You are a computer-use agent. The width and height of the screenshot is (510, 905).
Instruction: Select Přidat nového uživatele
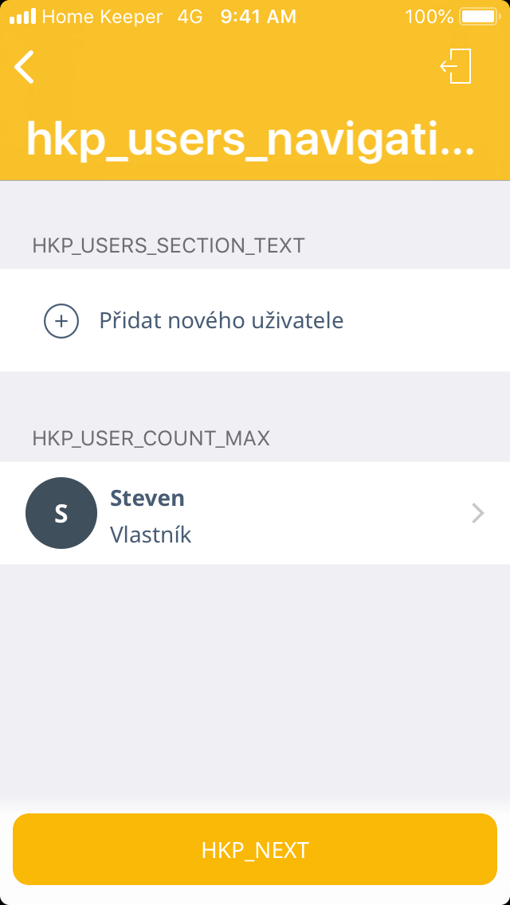(221, 321)
